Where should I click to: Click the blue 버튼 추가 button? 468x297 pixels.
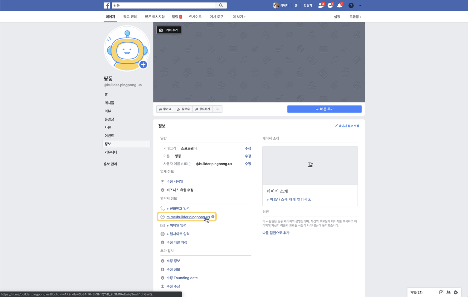(x=324, y=109)
